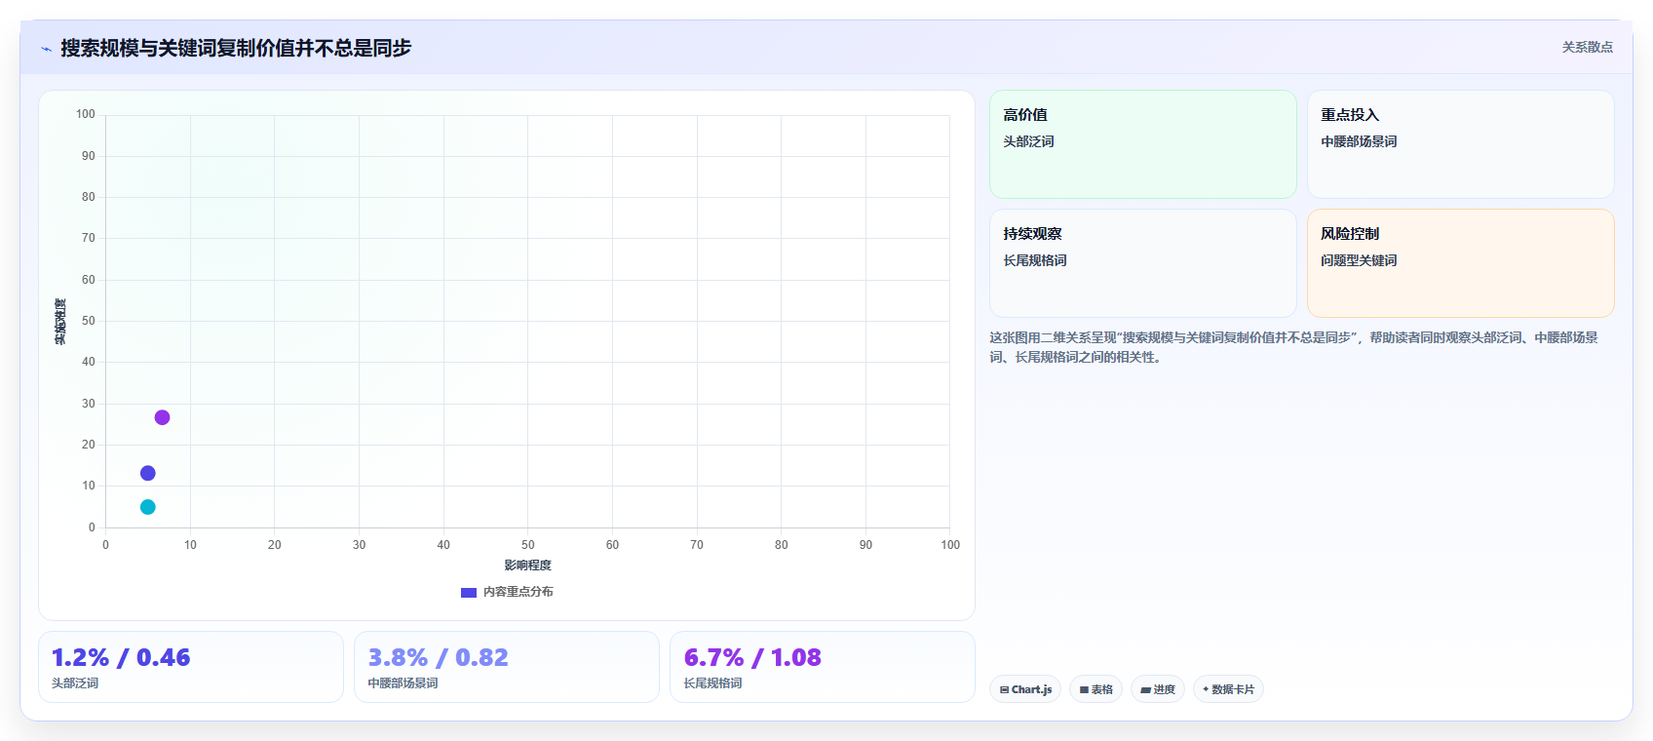Click the indigo scatter point near 13

pos(148,473)
